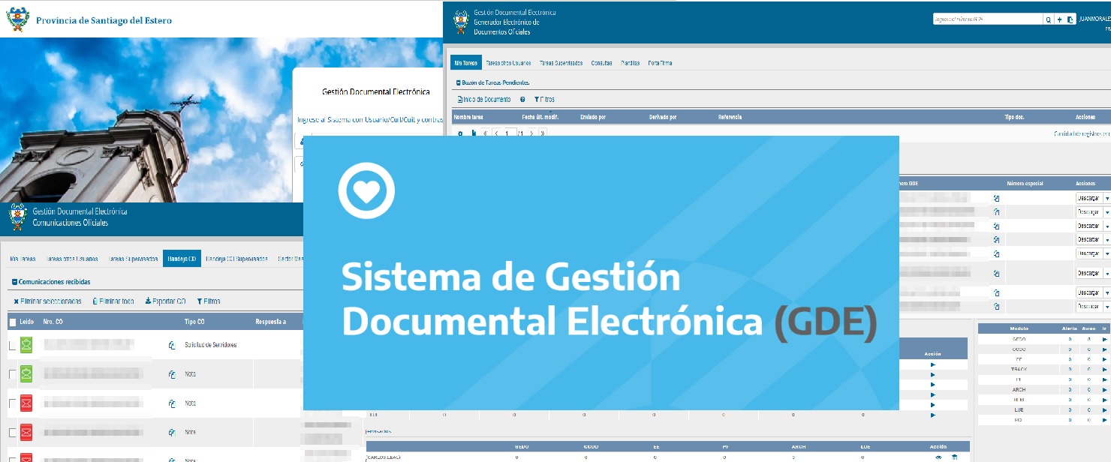This screenshot has height=462, width=1111.
Task: Toggle select-all checkbox beside Leído header
Action: (x=12, y=322)
